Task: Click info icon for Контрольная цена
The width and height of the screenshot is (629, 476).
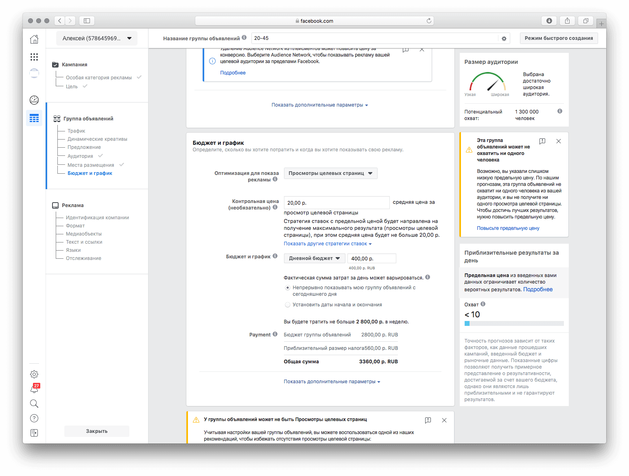Action: (275, 207)
